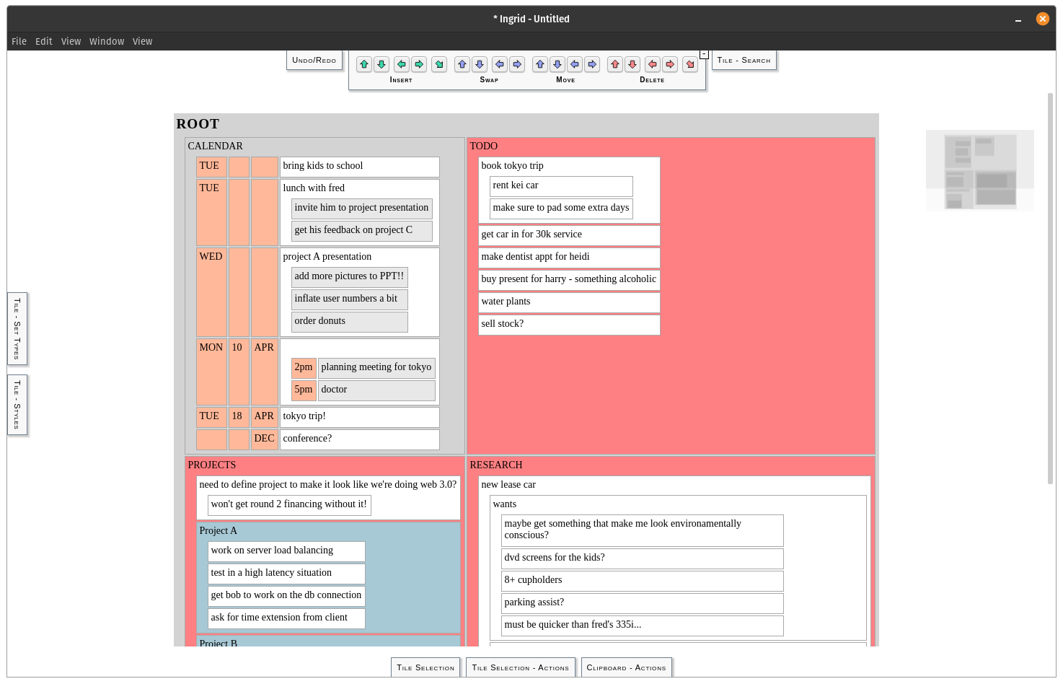Expand the Tile - Styles panel
Screen dimensions: 1063x684
[17, 404]
